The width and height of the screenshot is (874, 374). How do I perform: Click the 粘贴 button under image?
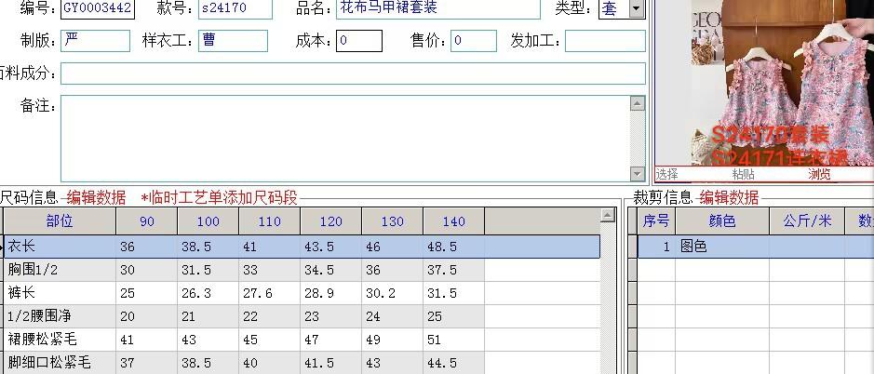pos(743,174)
